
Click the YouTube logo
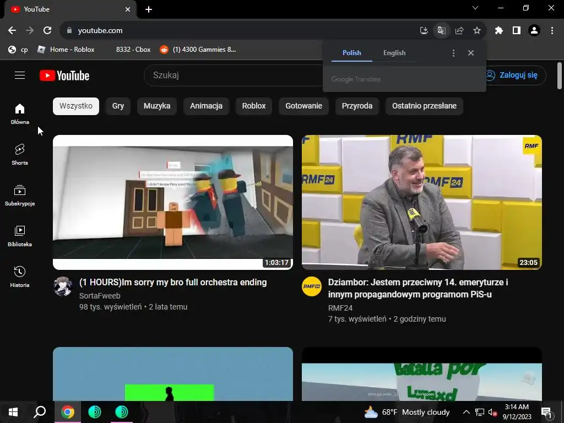(x=64, y=75)
